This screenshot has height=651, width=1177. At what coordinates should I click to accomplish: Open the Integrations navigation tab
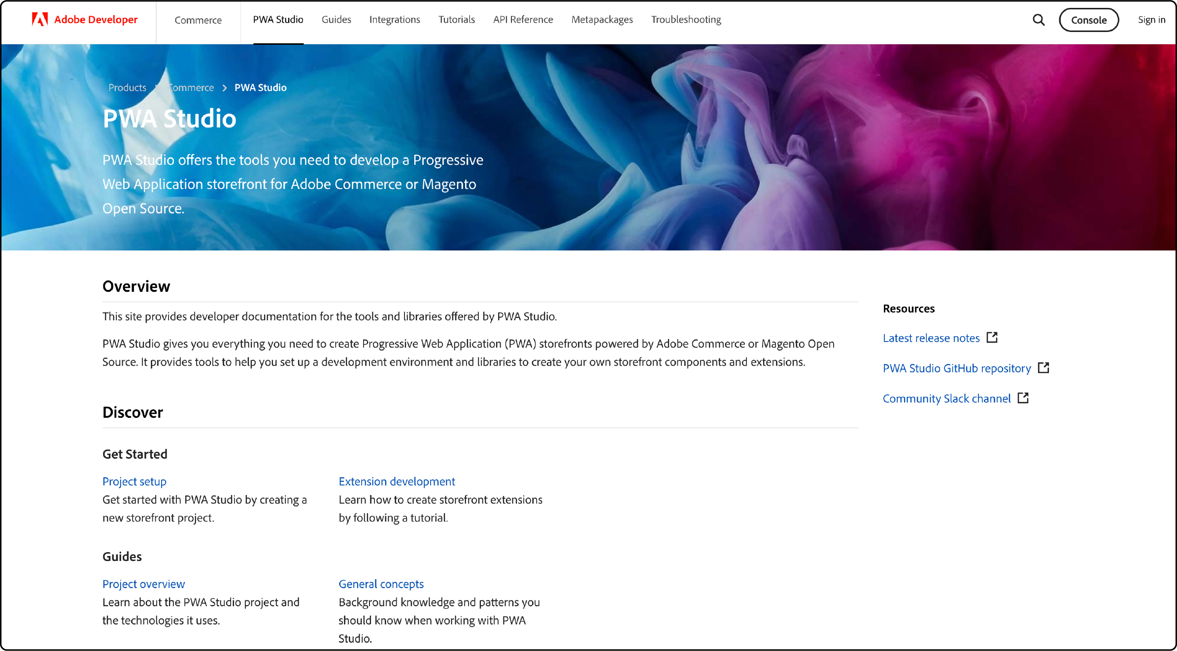[395, 20]
